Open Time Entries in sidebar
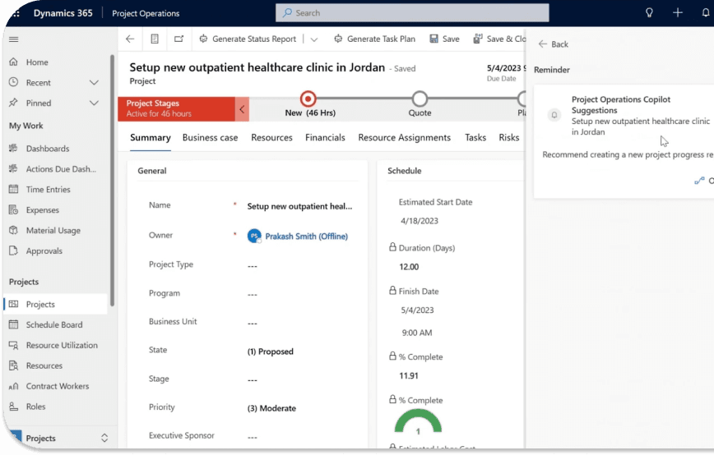The width and height of the screenshot is (714, 455). [x=48, y=189]
